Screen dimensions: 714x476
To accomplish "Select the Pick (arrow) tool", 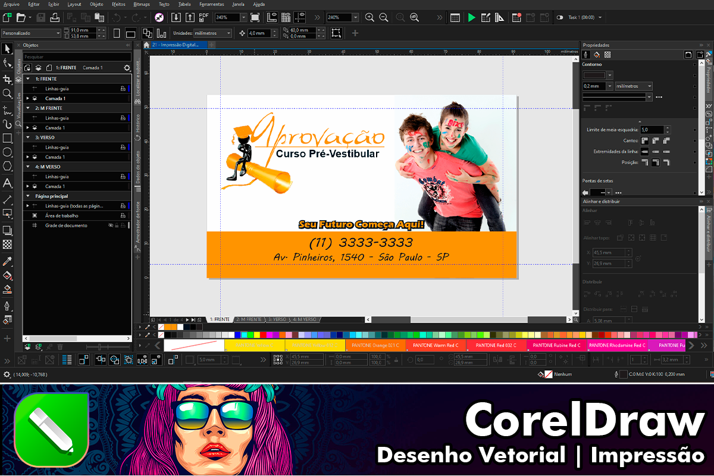I will [x=7, y=49].
